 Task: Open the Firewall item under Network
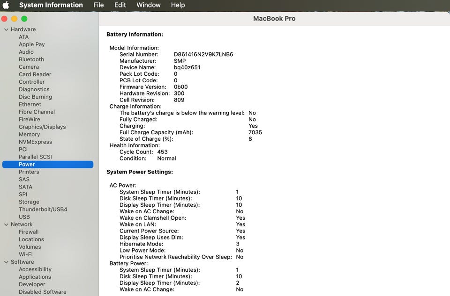pyautogui.click(x=29, y=232)
